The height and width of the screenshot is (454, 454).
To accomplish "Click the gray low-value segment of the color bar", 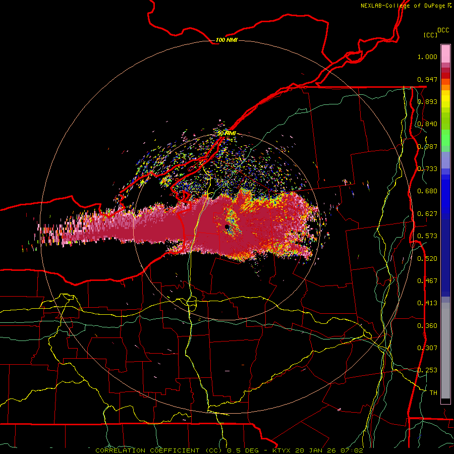I will coord(445,351).
